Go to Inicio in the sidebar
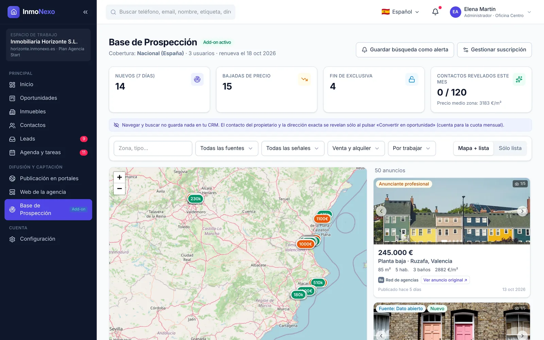The image size is (544, 340). click(48, 84)
